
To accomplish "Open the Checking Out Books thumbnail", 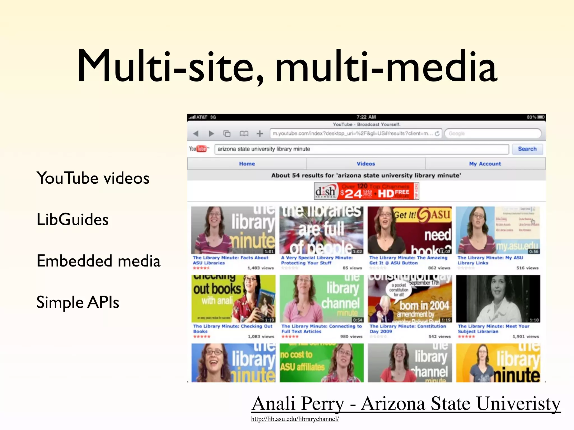I will (233, 299).
